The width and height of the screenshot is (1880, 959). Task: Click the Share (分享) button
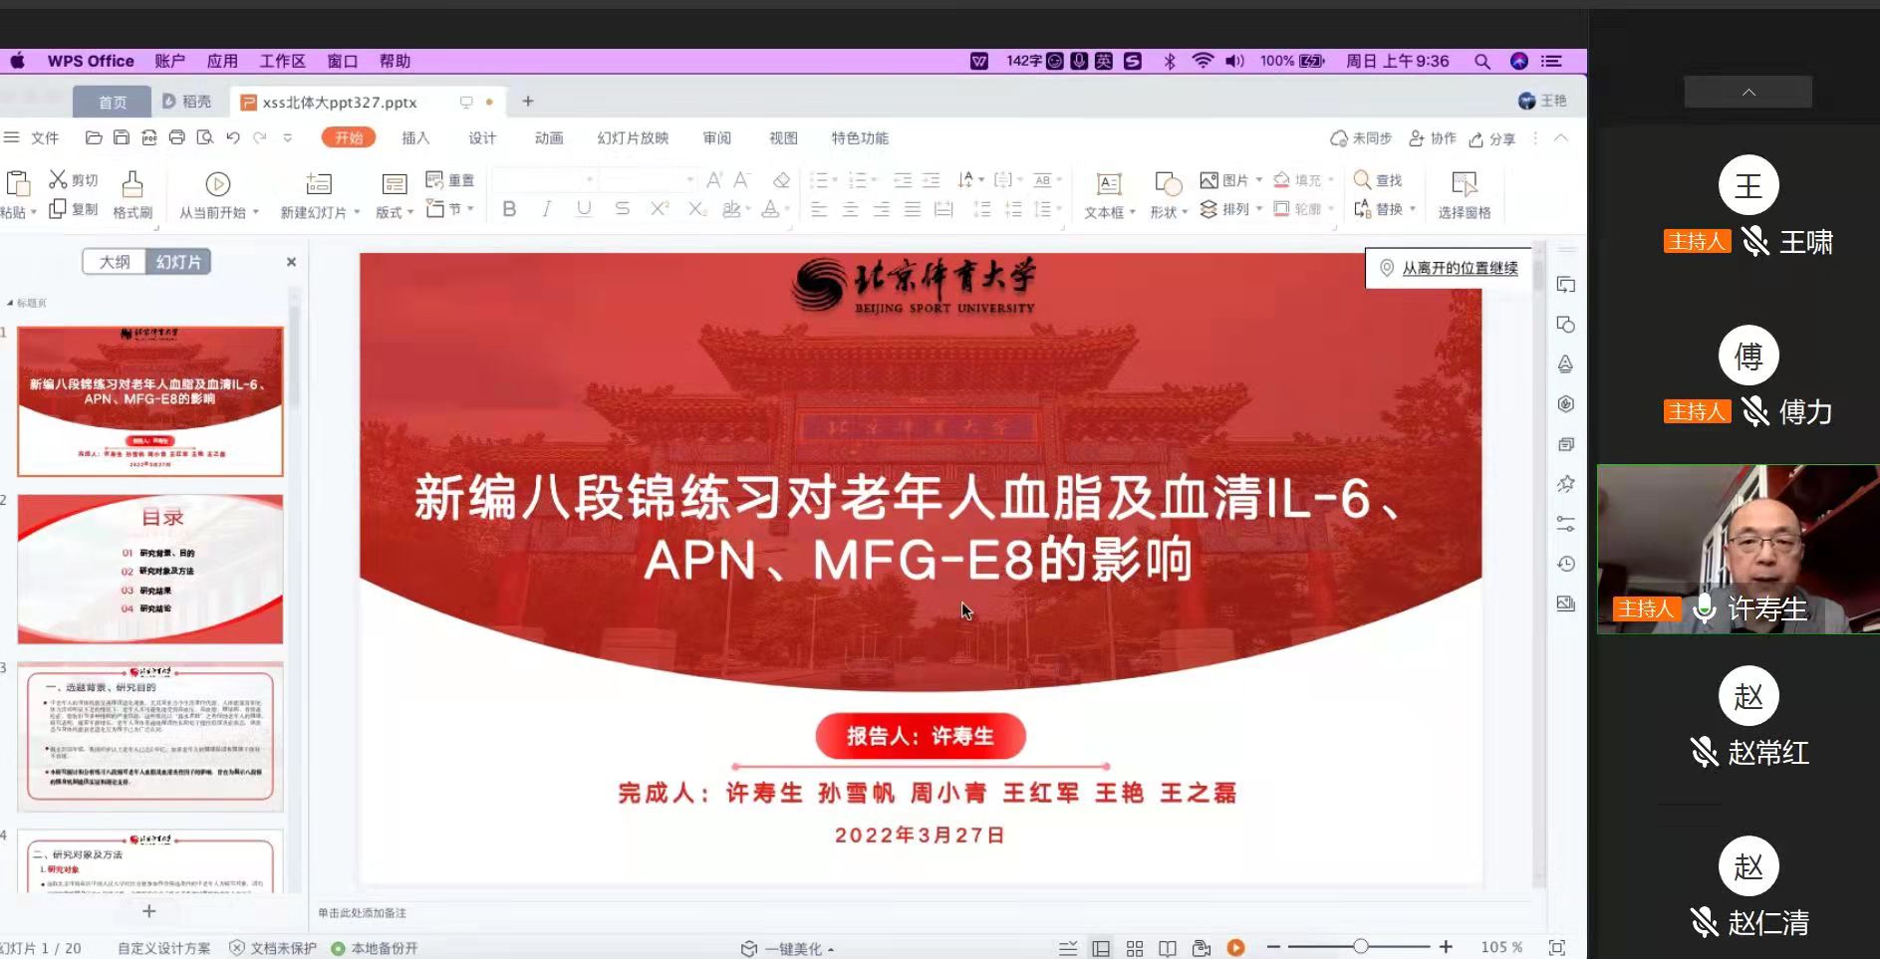tap(1492, 138)
